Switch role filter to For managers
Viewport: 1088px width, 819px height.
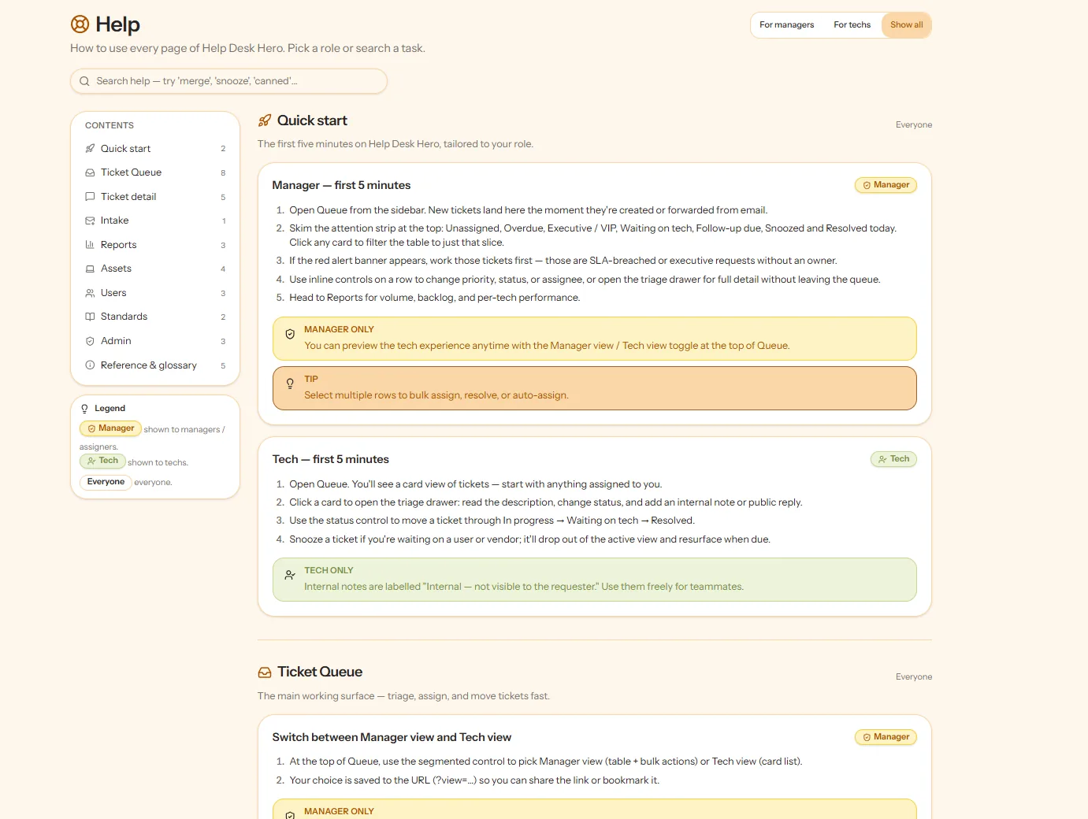coord(787,25)
